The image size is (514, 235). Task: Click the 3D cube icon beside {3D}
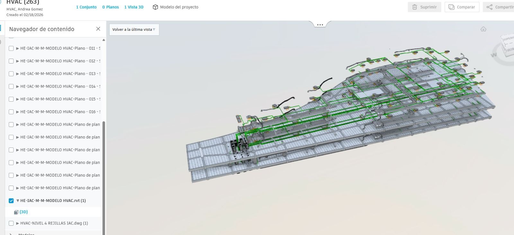coord(16,212)
